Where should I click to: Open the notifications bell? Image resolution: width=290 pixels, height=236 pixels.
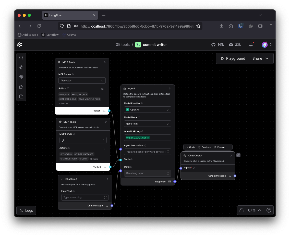tap(251, 44)
